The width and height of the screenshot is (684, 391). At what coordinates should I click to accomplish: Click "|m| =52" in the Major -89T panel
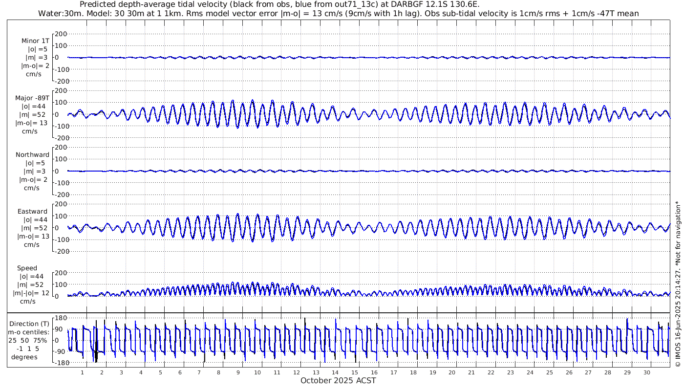pos(34,115)
